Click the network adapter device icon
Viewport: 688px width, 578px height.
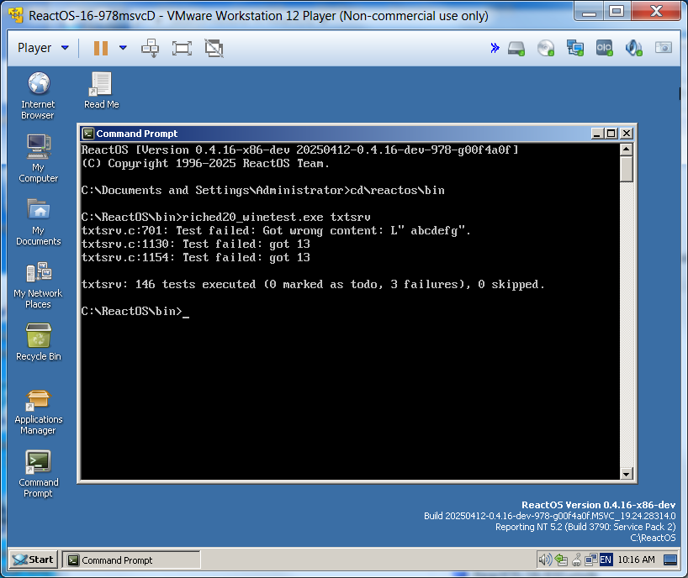pos(574,48)
